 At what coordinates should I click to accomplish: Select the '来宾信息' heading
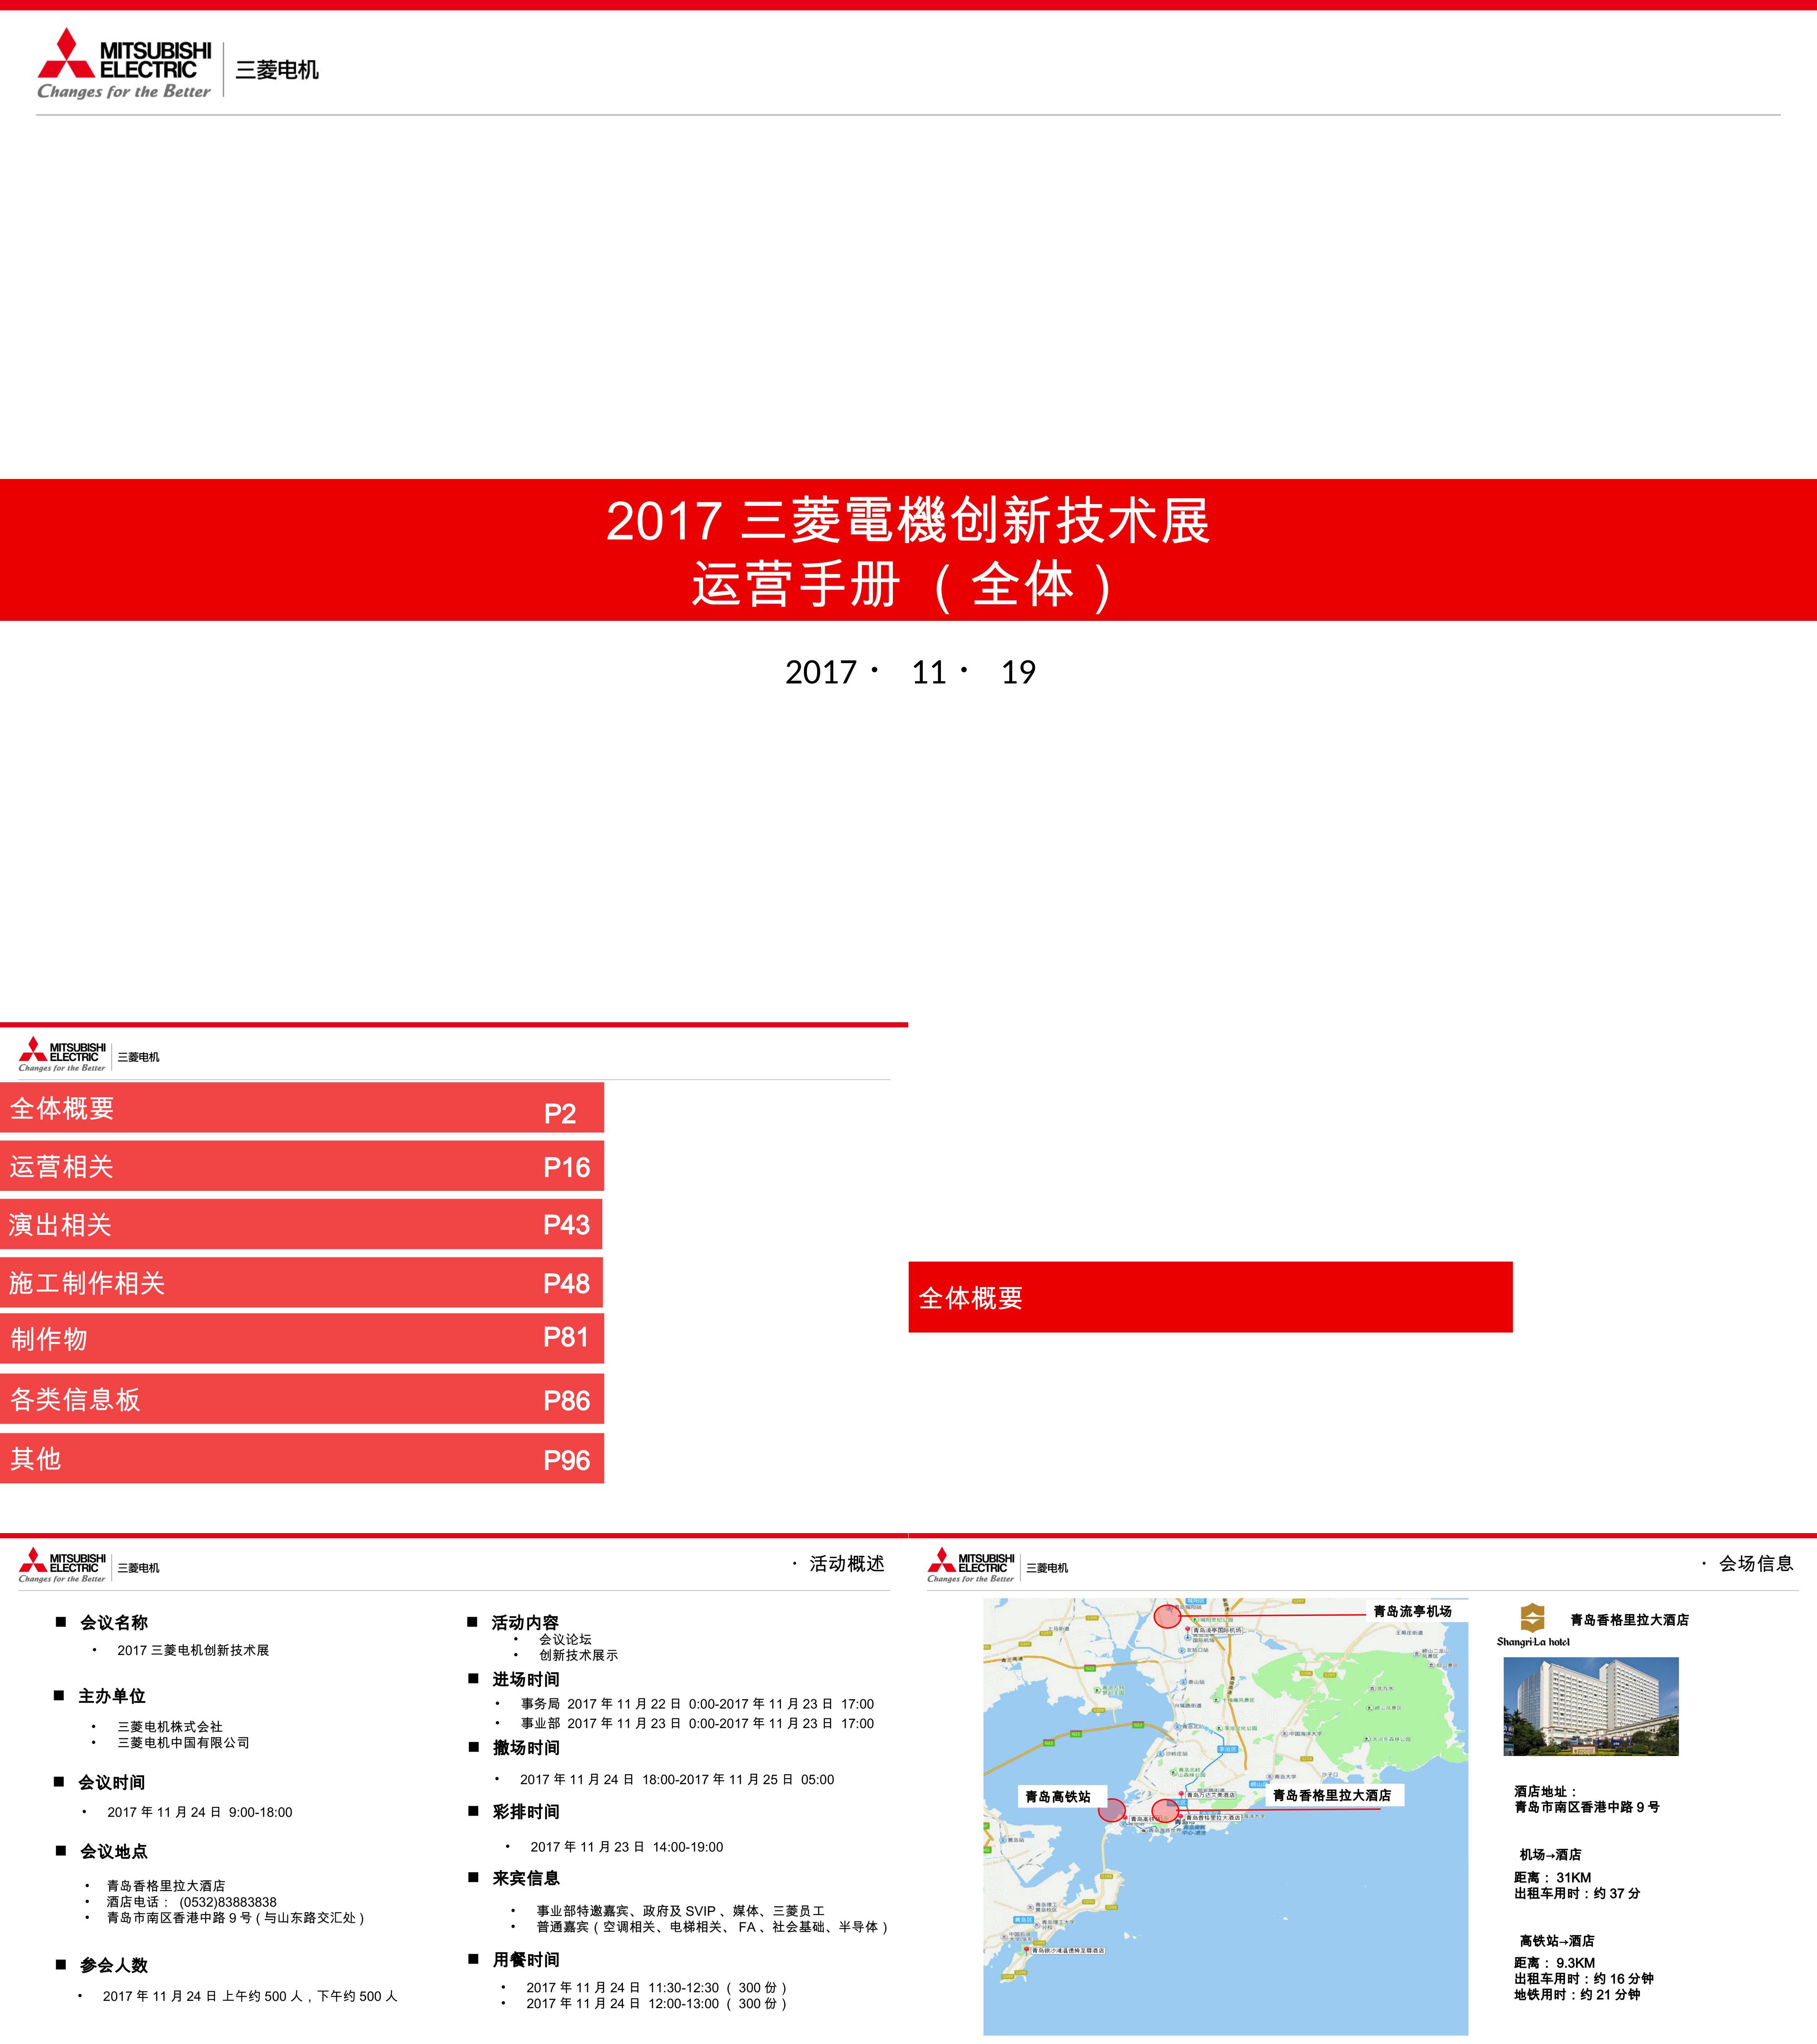(526, 1878)
